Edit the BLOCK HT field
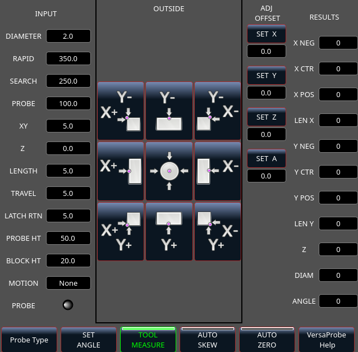Image resolution: width=358 pixels, height=352 pixels. (68, 260)
